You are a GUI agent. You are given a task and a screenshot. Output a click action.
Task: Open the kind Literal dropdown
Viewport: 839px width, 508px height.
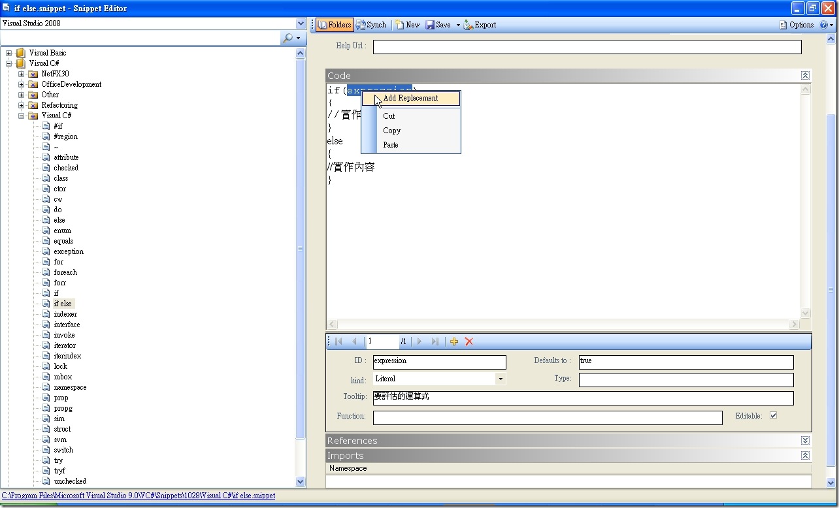501,379
